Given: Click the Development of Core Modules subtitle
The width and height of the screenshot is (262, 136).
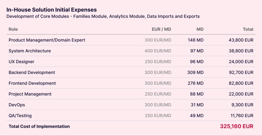Looking at the screenshot, I should (x=103, y=16).
